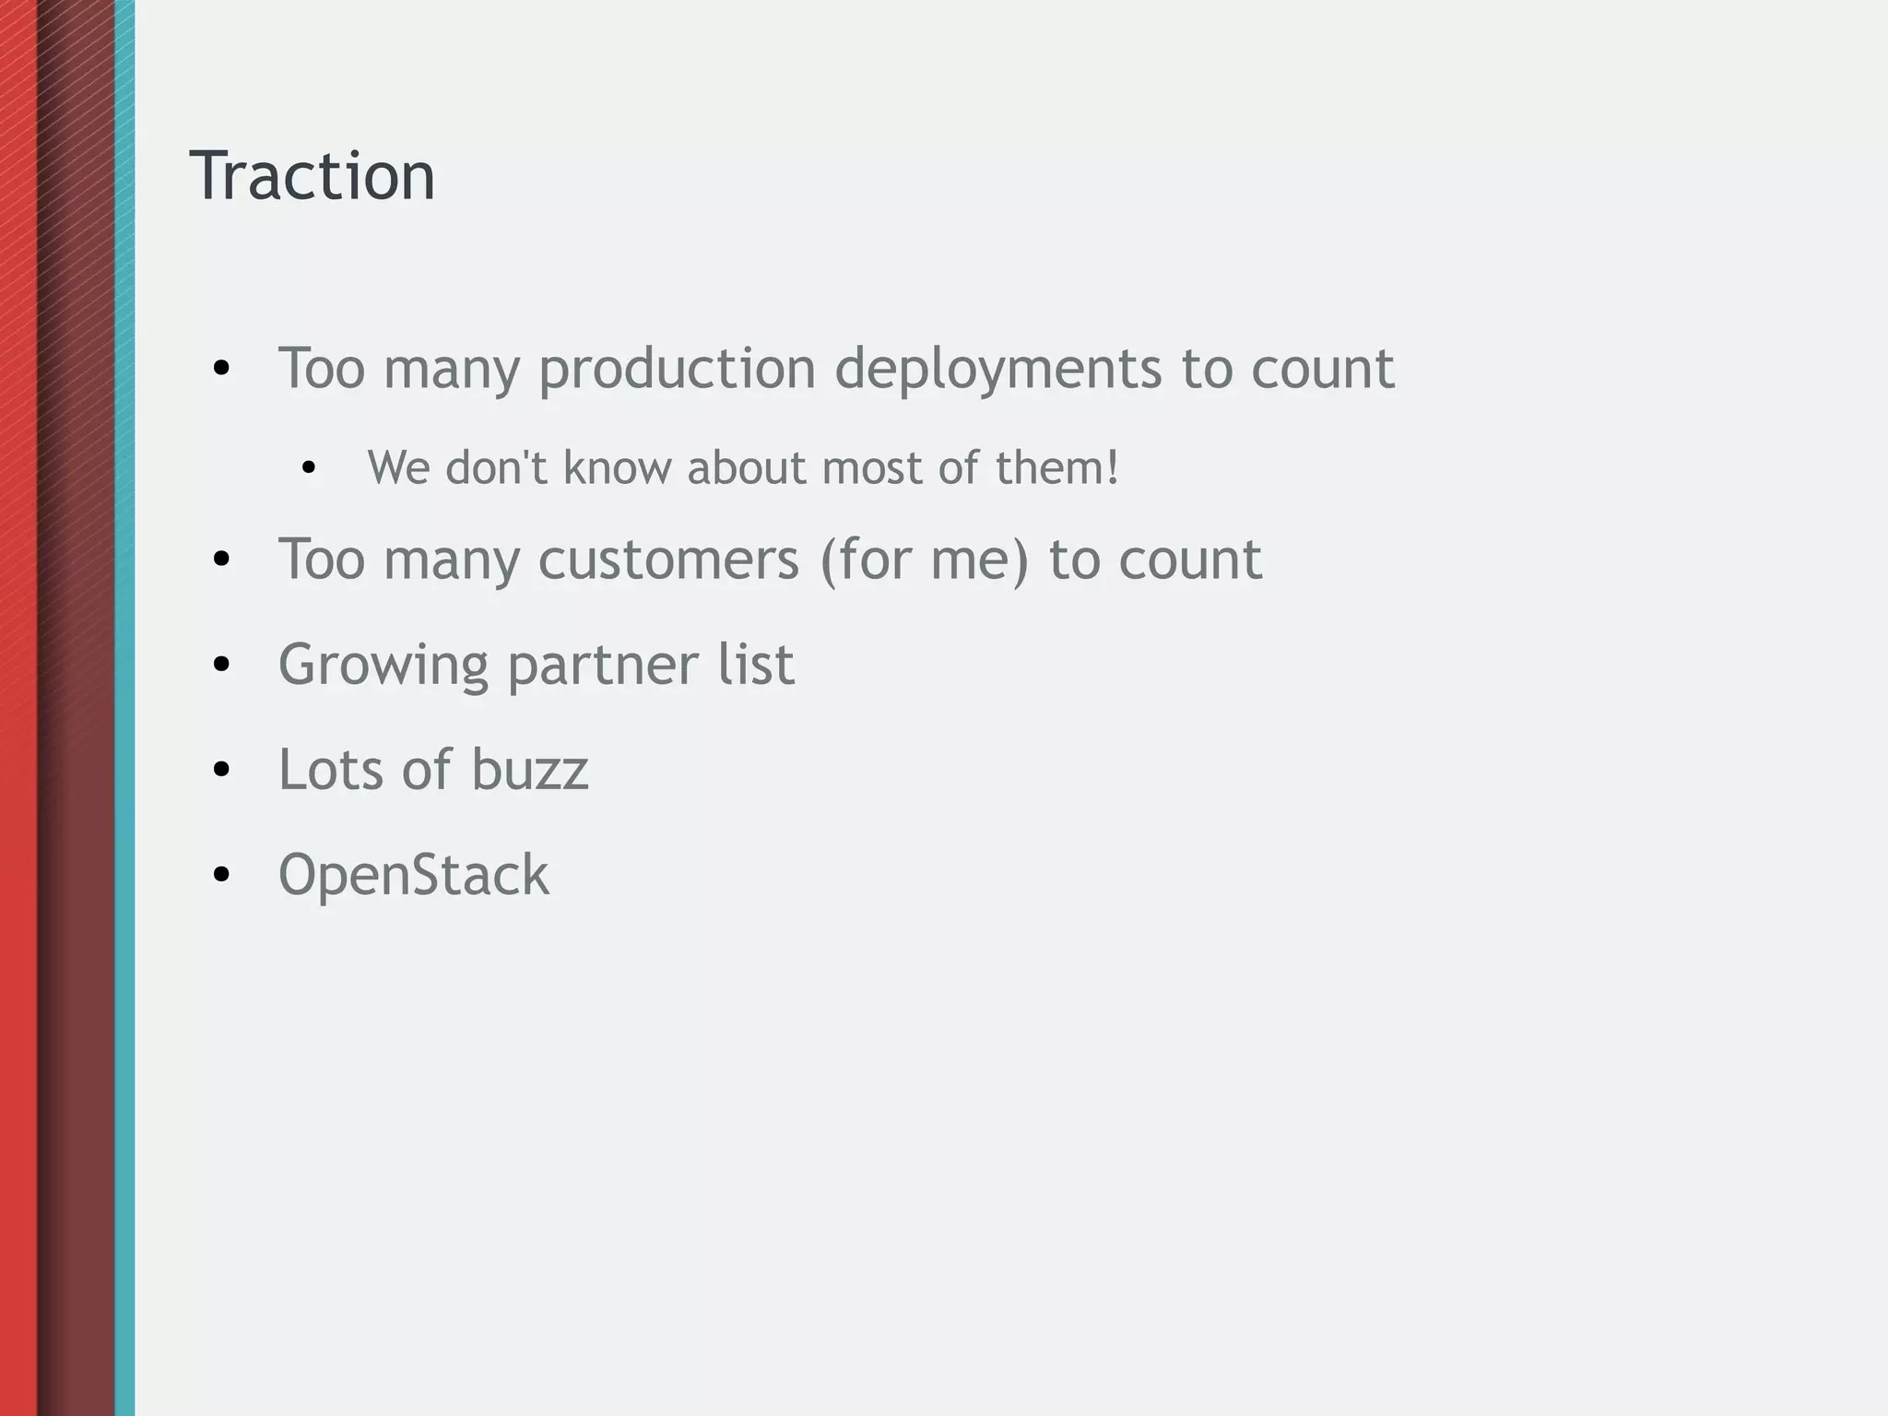
Task: Select the "OpenStack" bullet text
Action: point(413,874)
